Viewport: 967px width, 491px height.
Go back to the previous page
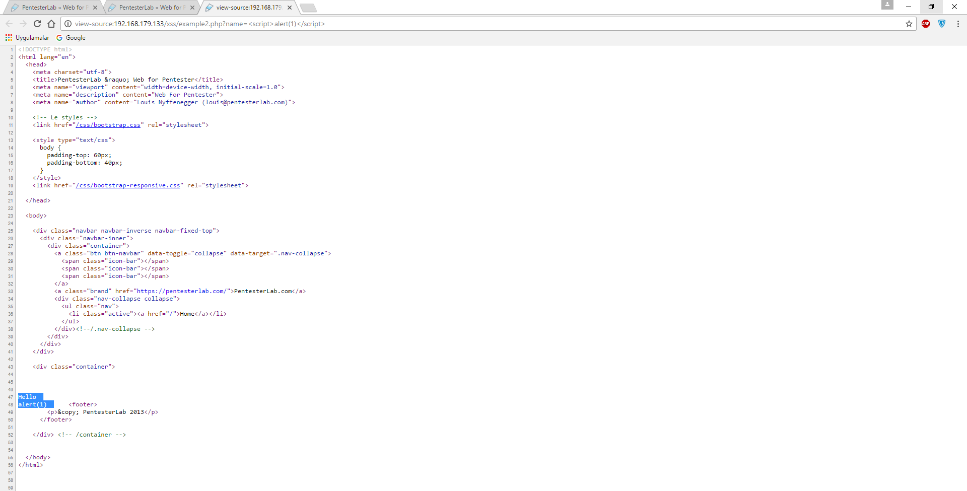pos(9,24)
